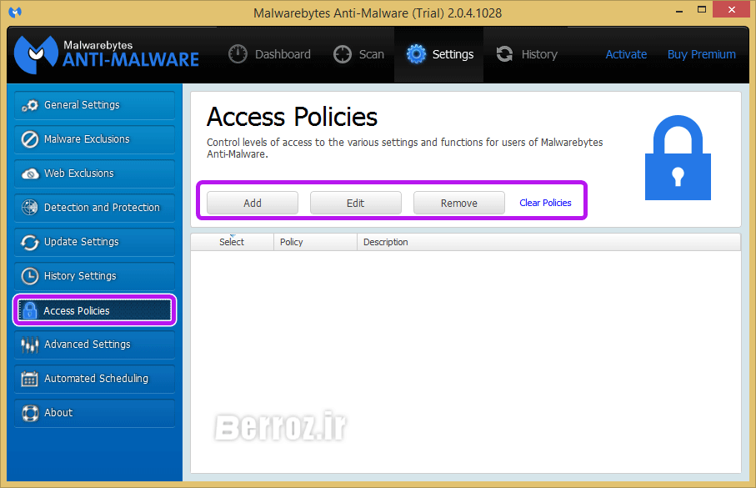The height and width of the screenshot is (488, 756).
Task: Click the Scan crosshair icon
Action: point(343,54)
